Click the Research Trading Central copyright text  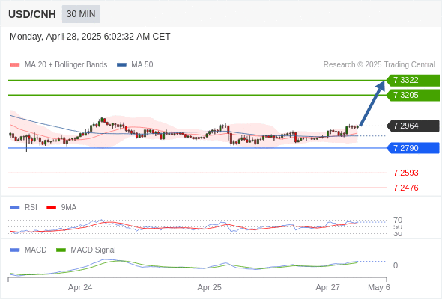point(379,65)
